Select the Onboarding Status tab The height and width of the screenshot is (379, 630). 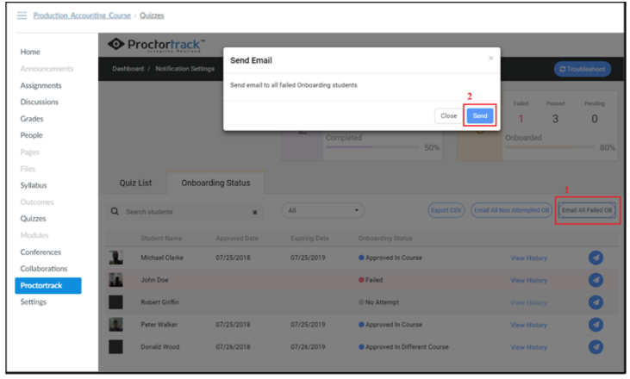pyautogui.click(x=215, y=183)
